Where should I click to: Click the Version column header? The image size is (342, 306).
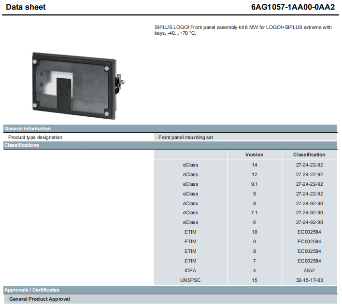(x=254, y=155)
